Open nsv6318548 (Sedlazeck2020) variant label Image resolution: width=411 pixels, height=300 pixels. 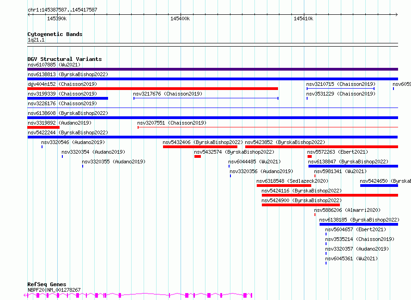click(292, 181)
